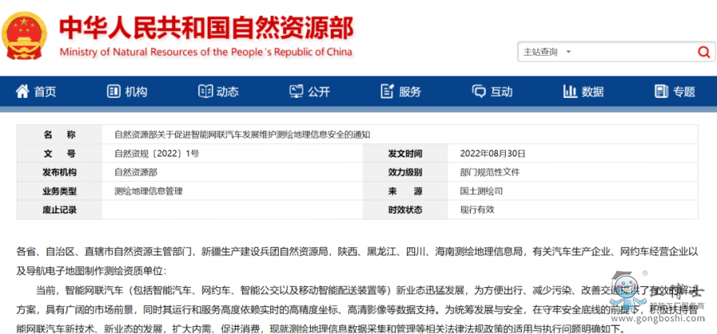Screen dimensions: 717x334
Task: Click the notice title in 名称 row
Action: 242,134
